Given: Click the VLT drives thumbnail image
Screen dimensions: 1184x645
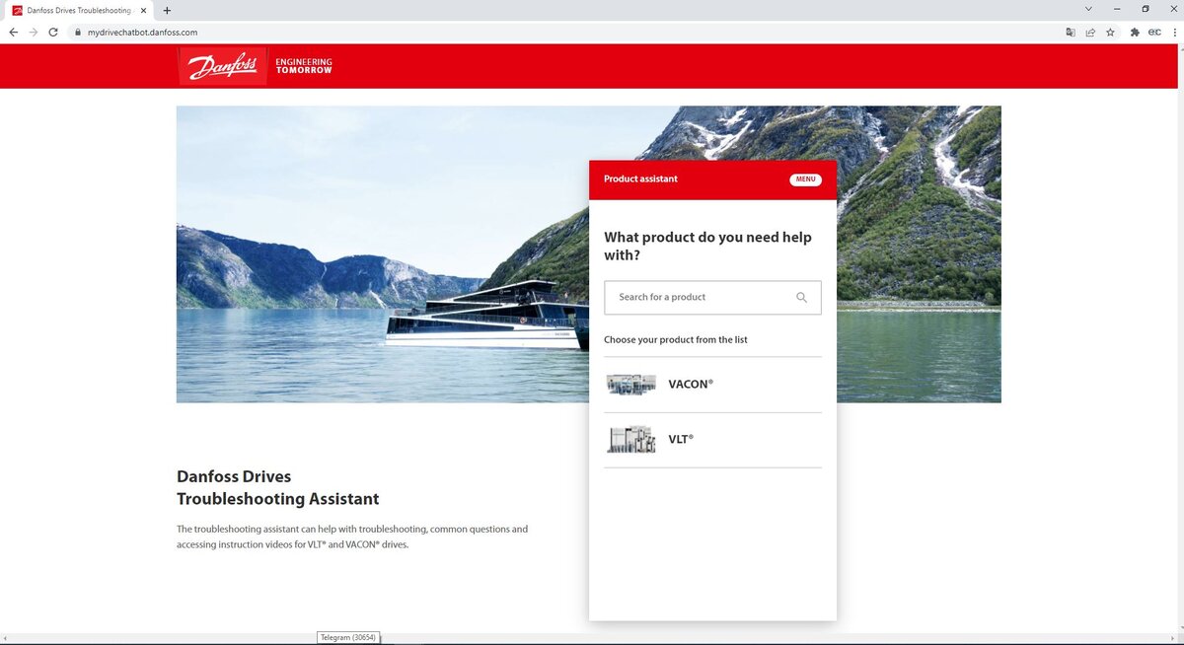Looking at the screenshot, I should click(631, 440).
